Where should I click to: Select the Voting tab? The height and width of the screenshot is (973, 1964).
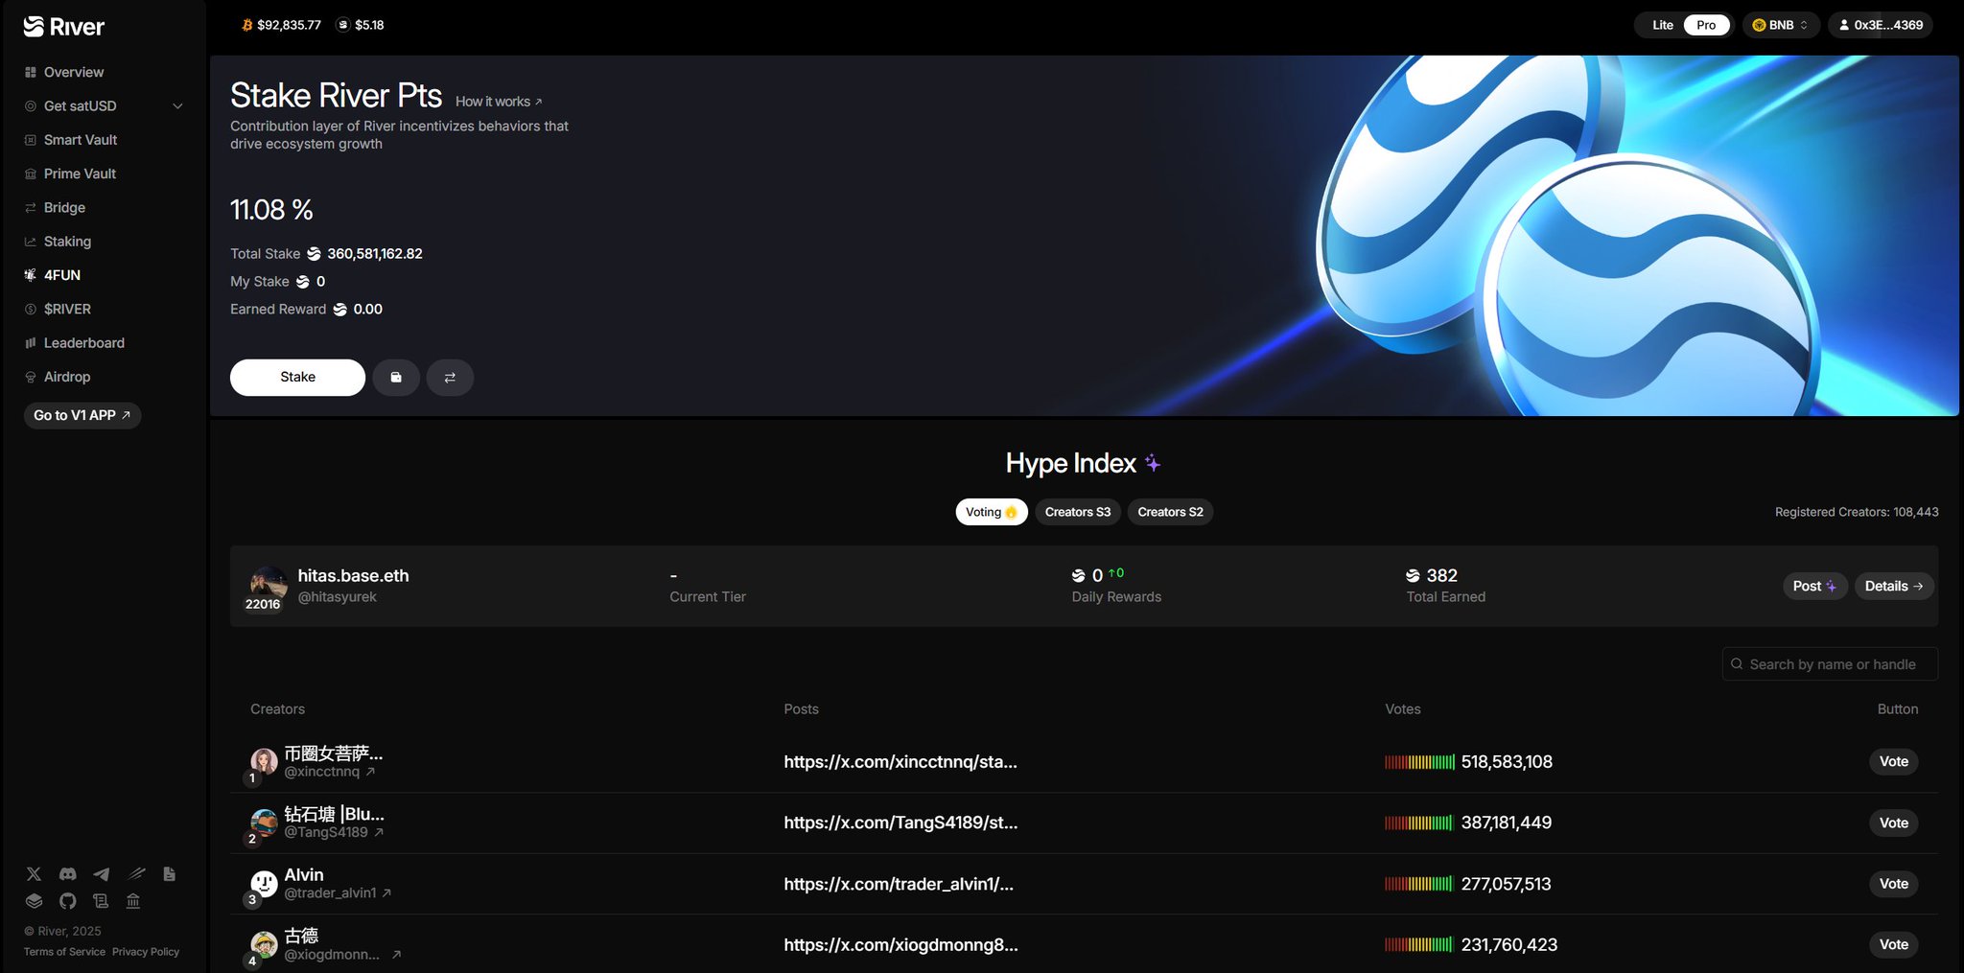point(992,512)
